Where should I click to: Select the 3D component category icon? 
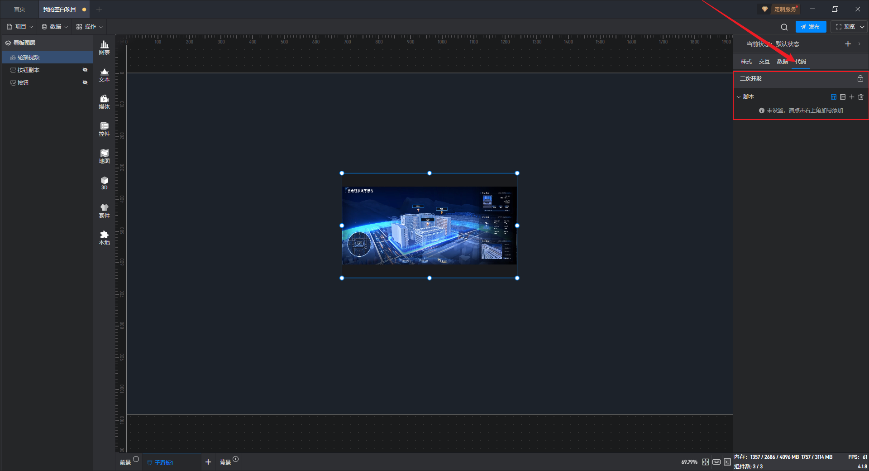click(104, 183)
